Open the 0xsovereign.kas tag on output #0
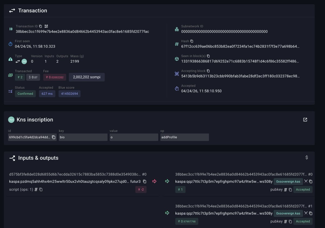Image resolution: width=325 pixels, height=228 pixels. pos(288,182)
